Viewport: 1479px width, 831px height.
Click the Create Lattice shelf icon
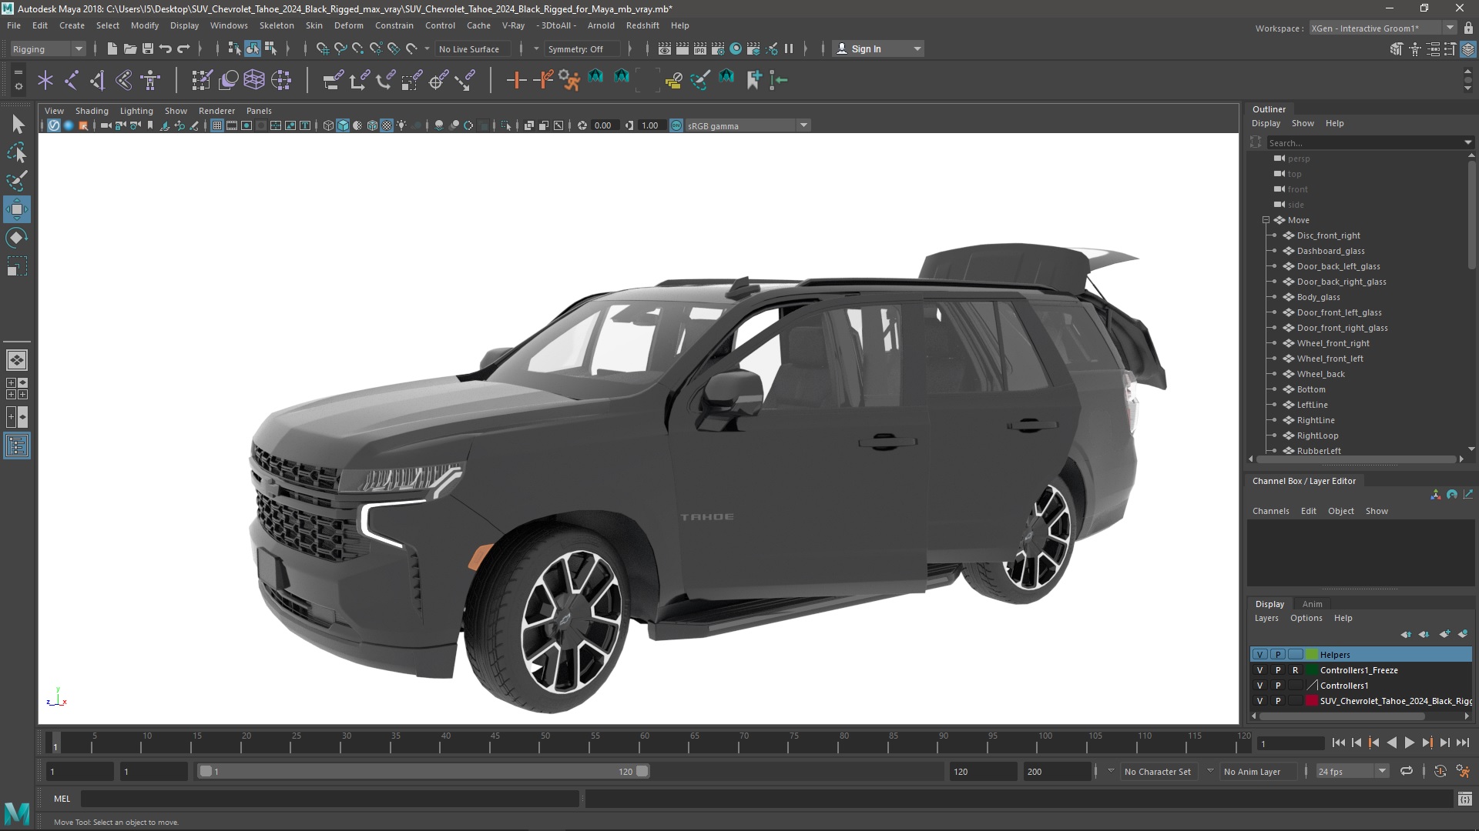[x=254, y=79]
